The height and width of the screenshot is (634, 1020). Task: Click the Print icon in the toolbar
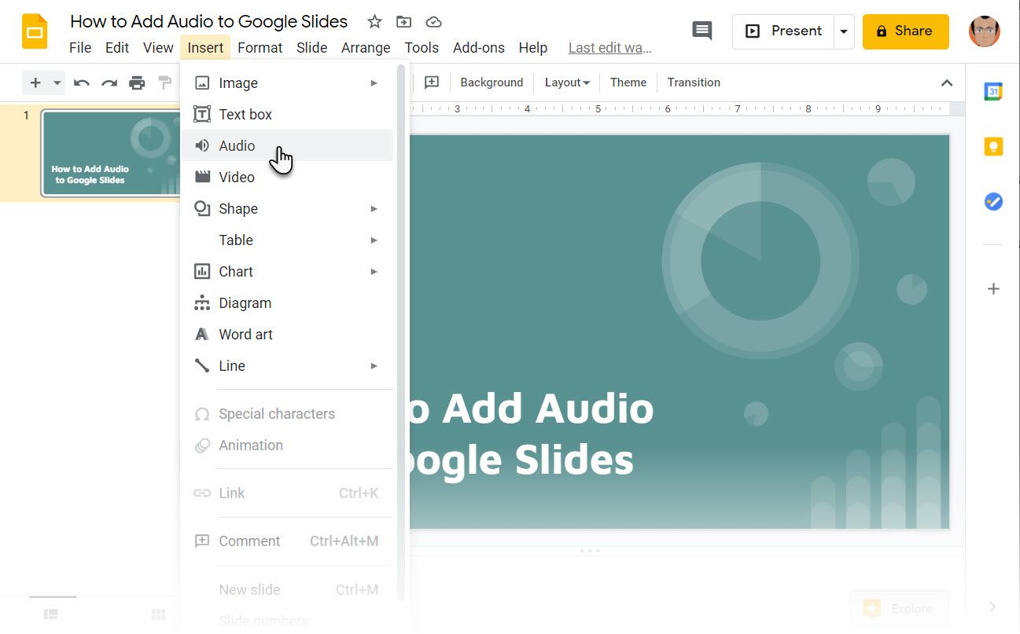point(137,82)
